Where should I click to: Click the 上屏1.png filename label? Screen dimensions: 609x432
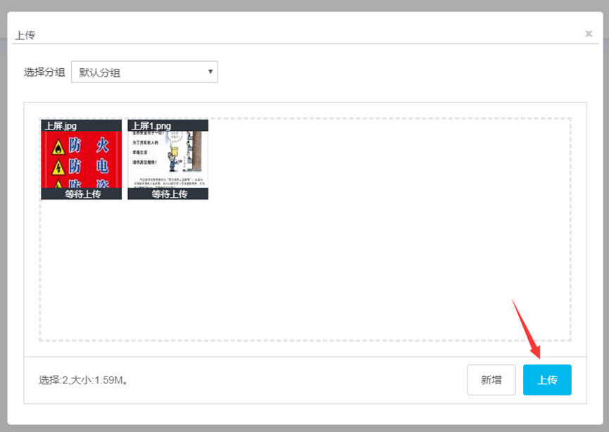click(x=151, y=126)
